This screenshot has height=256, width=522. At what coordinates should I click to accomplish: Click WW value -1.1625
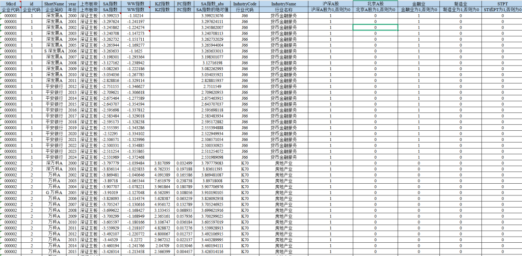137,51
